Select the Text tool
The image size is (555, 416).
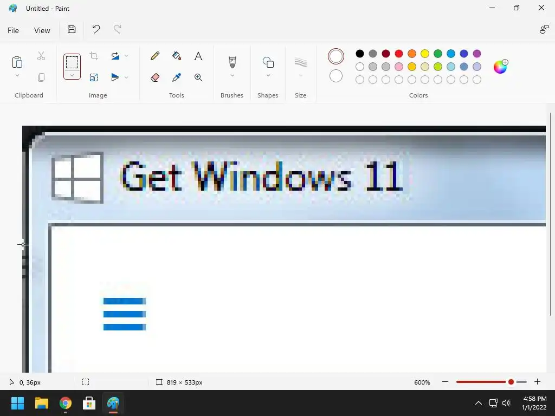[x=198, y=56]
